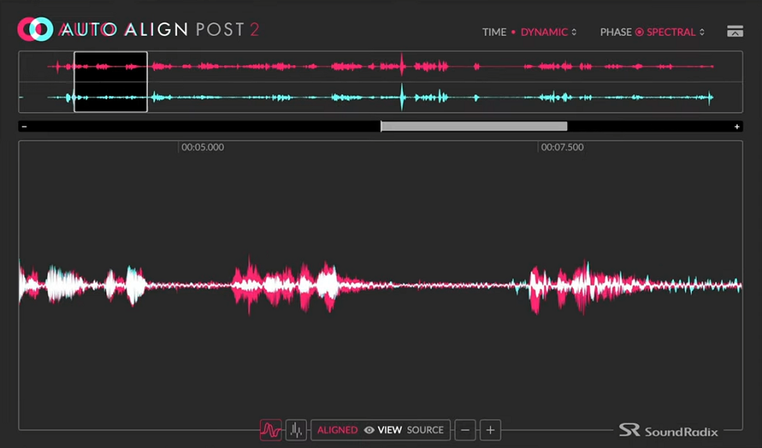Viewport: 762px width, 448px height.
Task: Collapse the plugin view with the top-right icon
Action: pyautogui.click(x=734, y=32)
